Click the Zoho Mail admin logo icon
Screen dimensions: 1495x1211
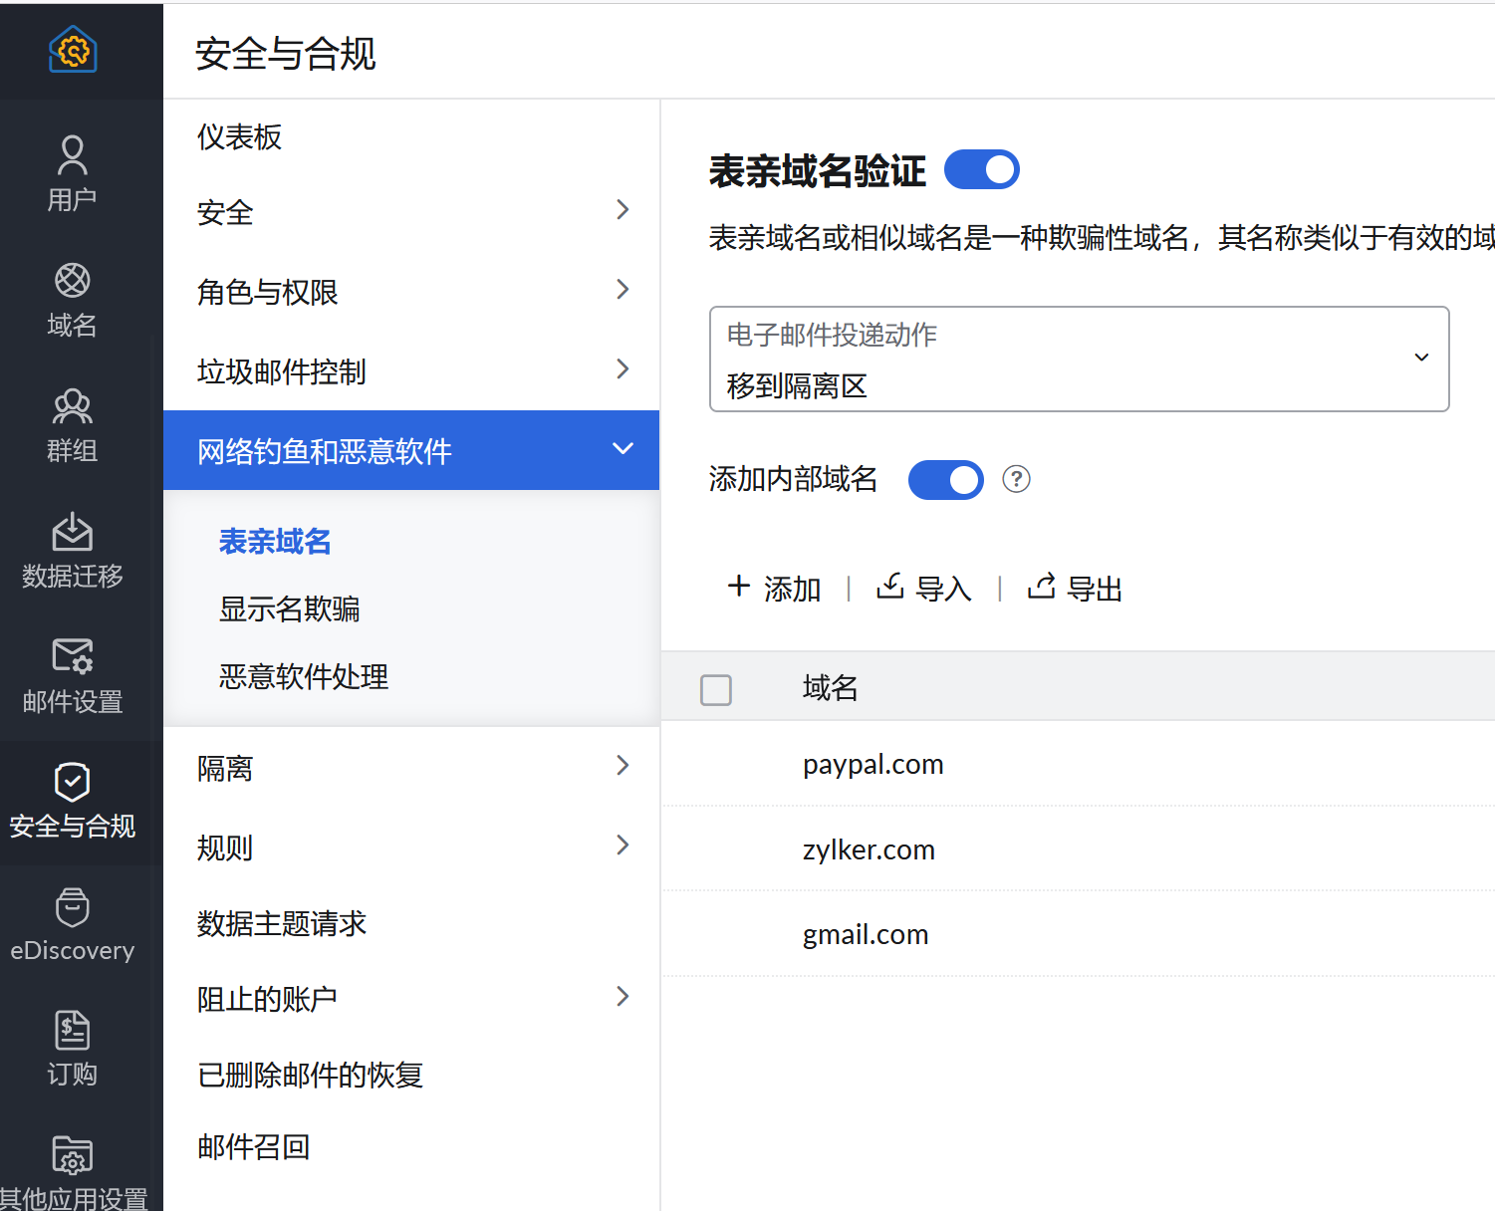tap(73, 50)
